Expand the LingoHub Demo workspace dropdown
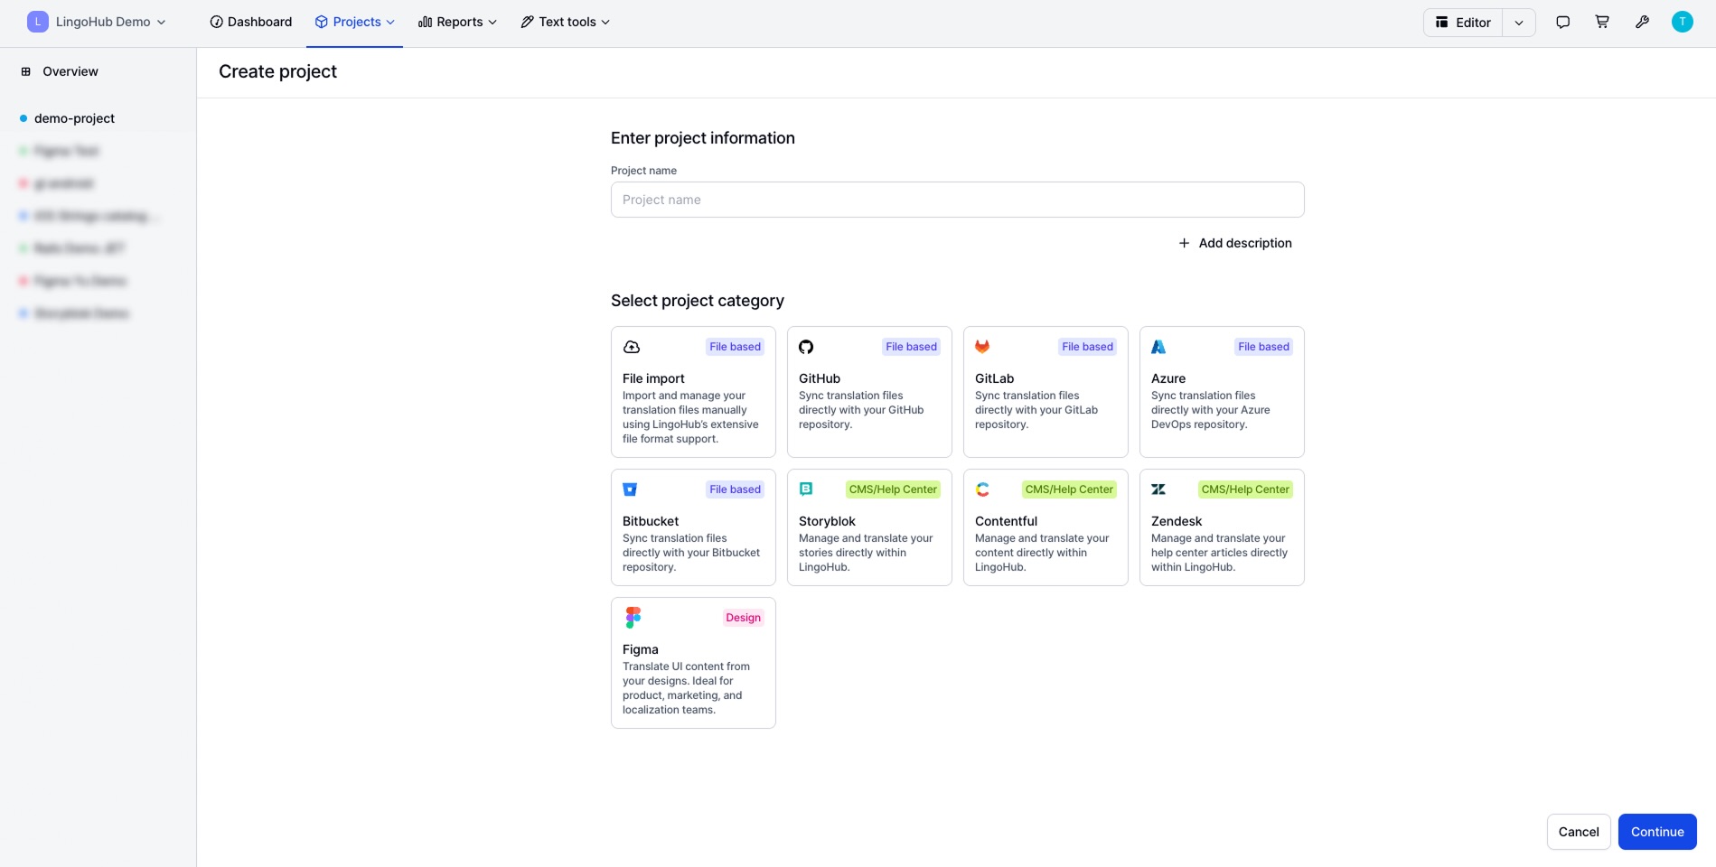The width and height of the screenshot is (1716, 867). click(98, 23)
